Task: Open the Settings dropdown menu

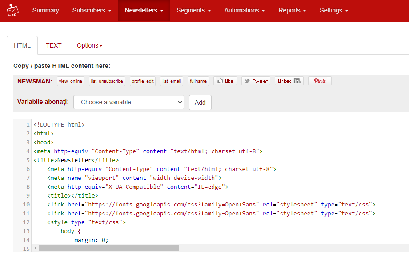Action: click(x=334, y=10)
